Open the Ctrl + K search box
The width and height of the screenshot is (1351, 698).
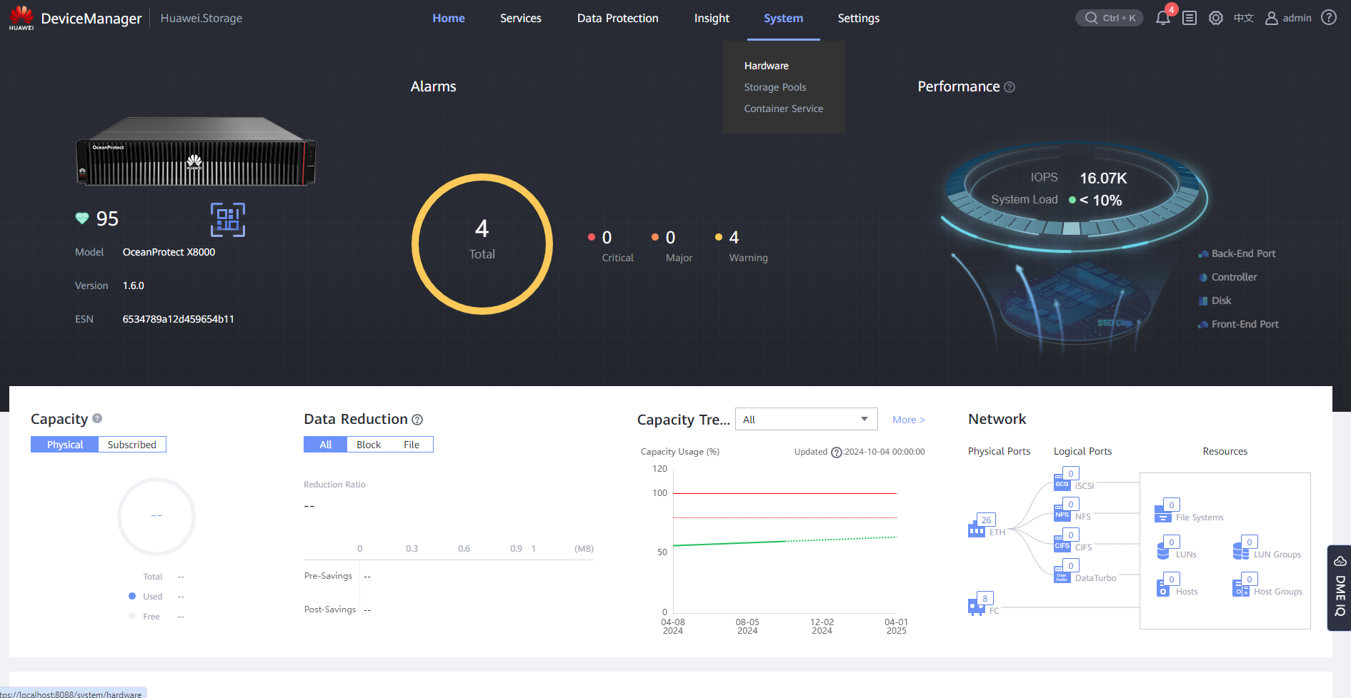(1110, 18)
